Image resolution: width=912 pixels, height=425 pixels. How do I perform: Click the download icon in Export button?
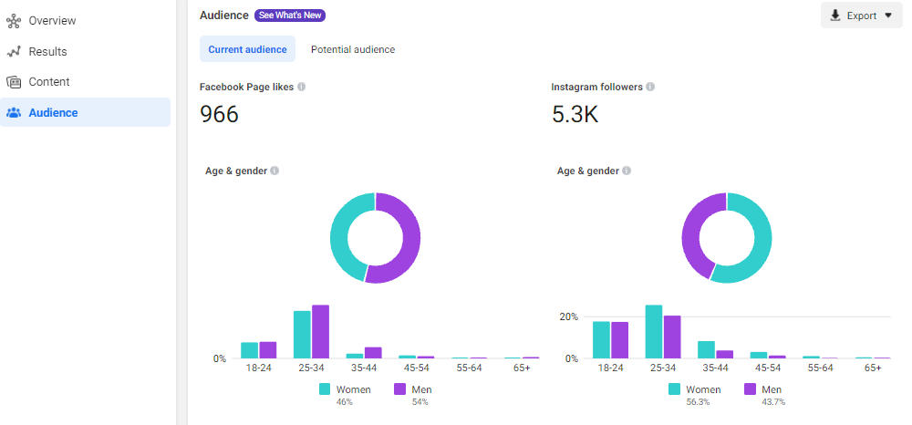click(835, 16)
